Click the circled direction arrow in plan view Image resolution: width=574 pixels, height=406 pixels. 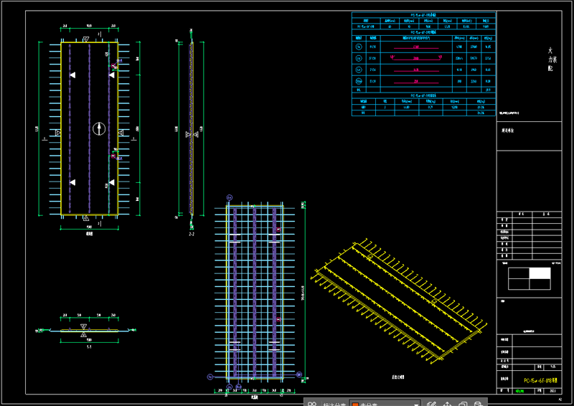[99, 128]
